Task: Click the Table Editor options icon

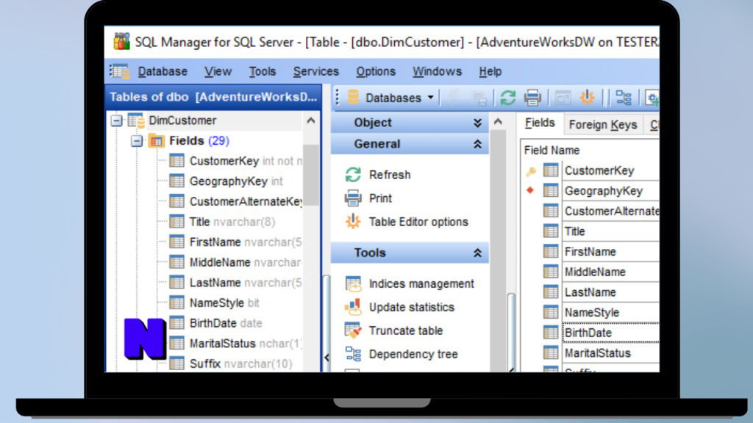Action: [353, 222]
